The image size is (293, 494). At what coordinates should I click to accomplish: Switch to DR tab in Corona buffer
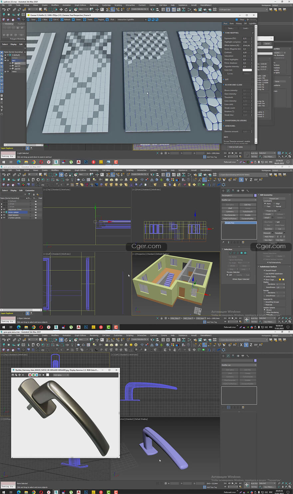click(x=245, y=23)
